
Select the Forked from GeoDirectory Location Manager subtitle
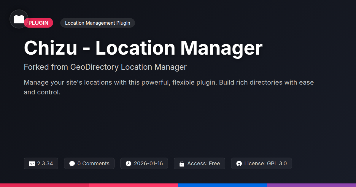pos(105,67)
